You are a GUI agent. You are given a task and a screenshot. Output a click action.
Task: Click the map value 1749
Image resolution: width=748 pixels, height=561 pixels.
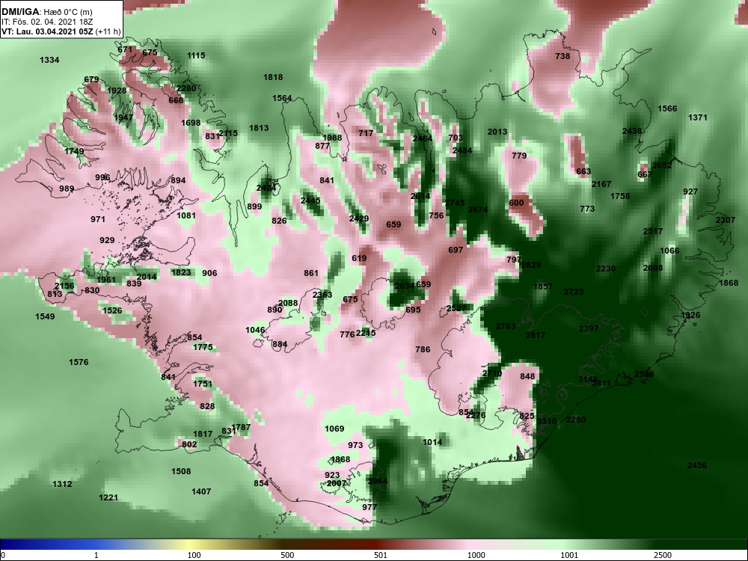[74, 151]
